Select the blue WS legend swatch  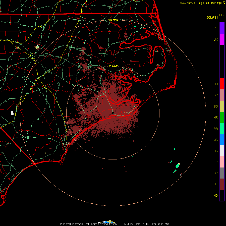click(222, 140)
